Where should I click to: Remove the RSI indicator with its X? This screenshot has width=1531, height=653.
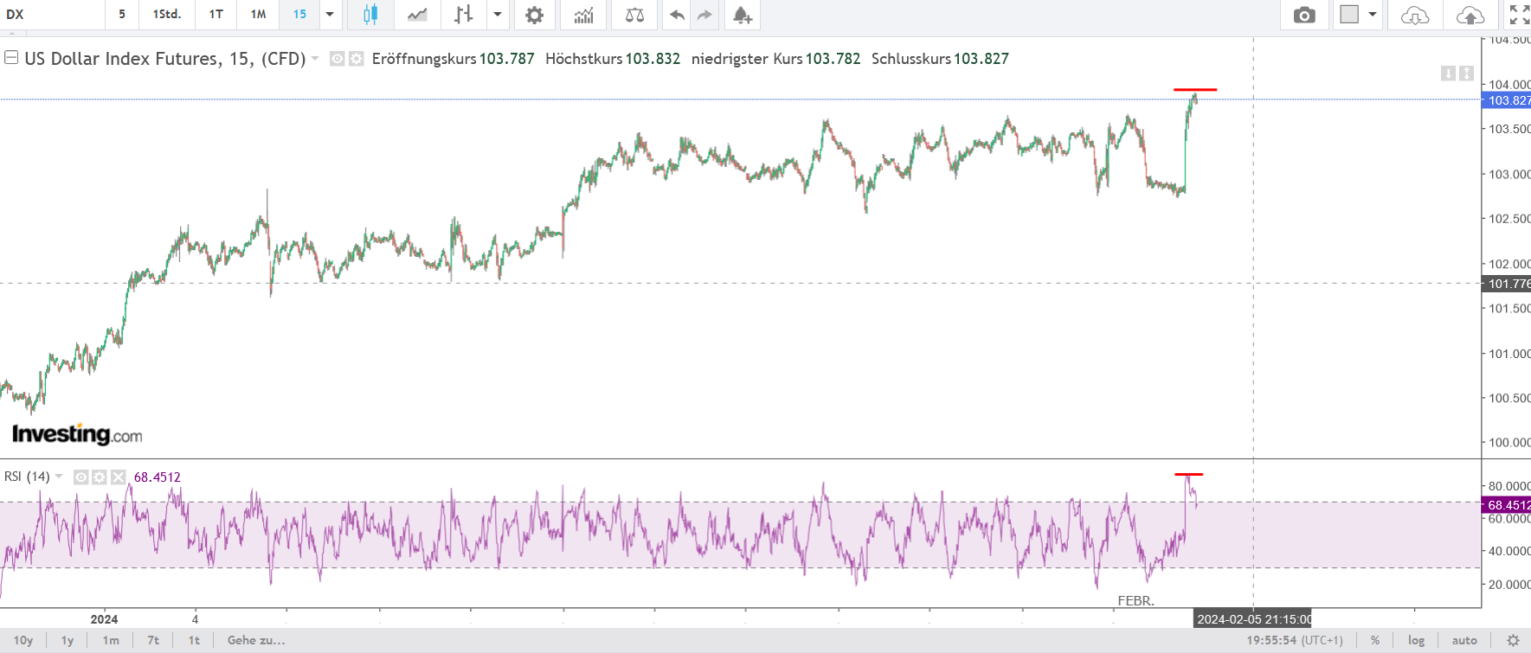tap(119, 477)
